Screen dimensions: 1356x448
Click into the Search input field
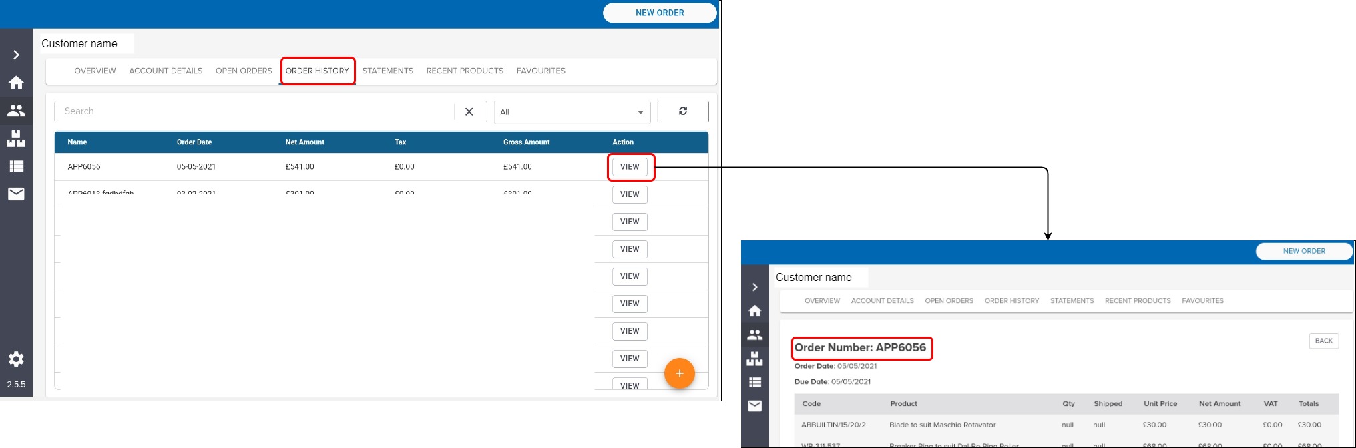[254, 111]
